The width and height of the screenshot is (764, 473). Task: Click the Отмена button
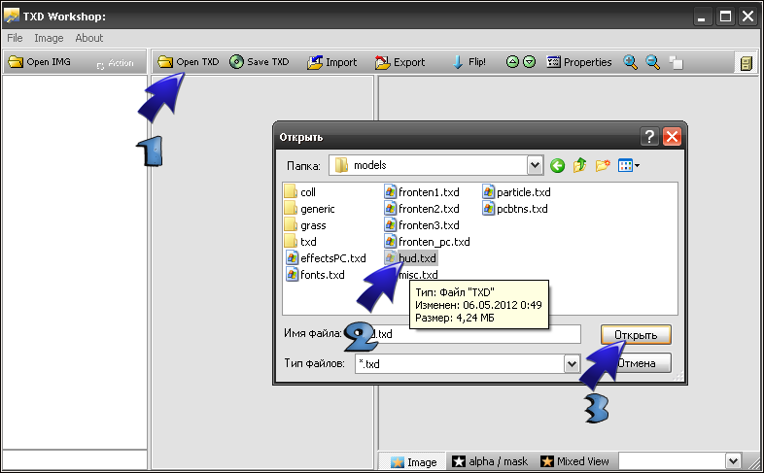[x=636, y=363]
